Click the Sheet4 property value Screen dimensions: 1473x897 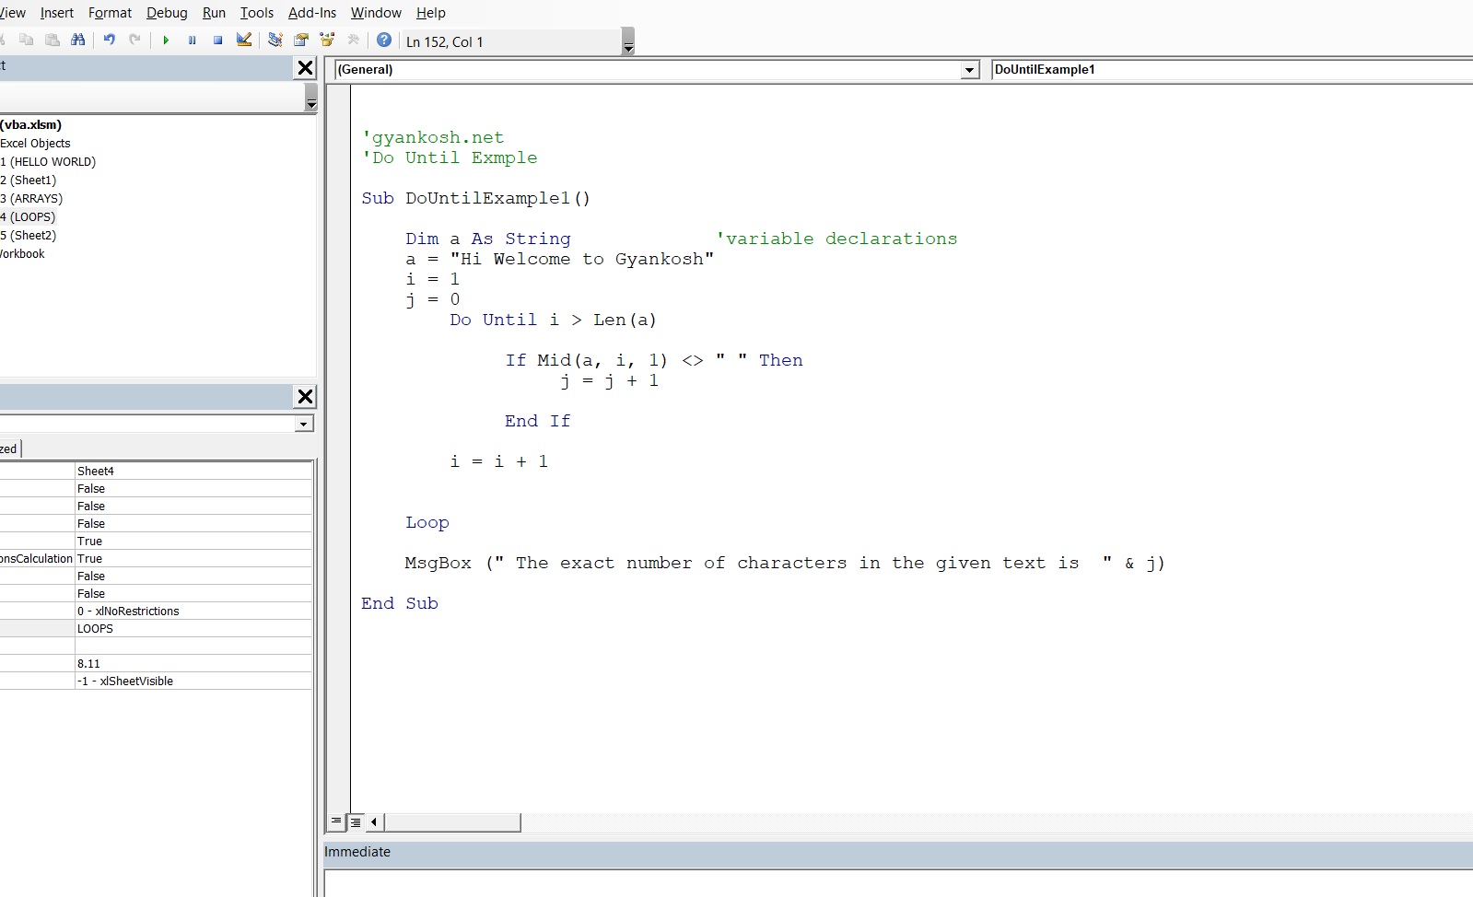coord(193,471)
